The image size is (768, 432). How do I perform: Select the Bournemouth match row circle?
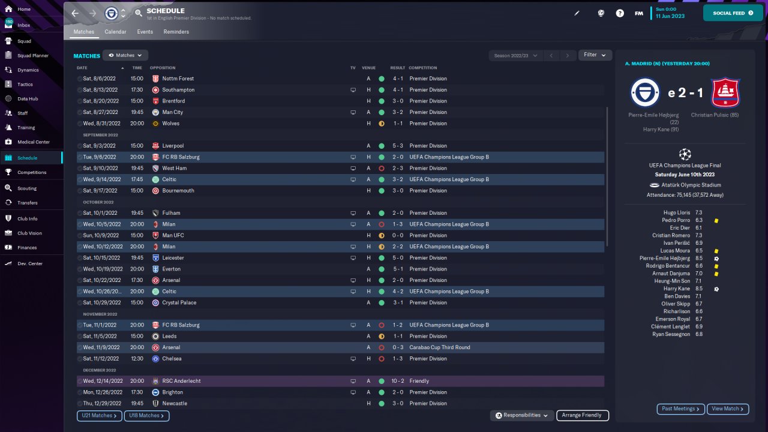(80, 191)
